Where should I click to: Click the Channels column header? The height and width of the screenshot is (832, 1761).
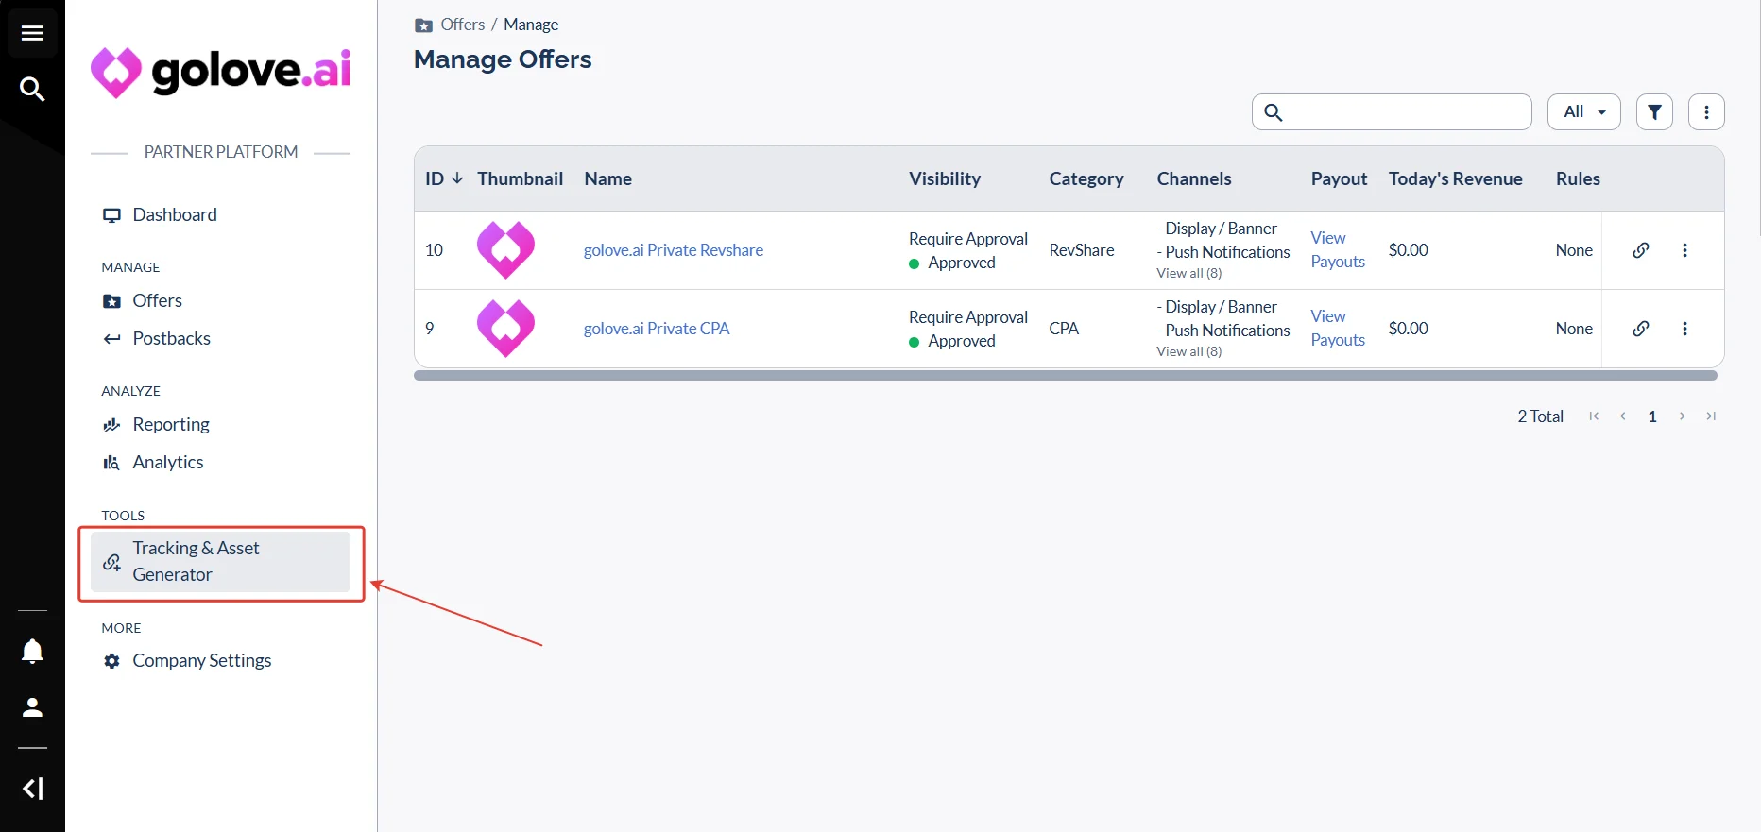[x=1194, y=179]
